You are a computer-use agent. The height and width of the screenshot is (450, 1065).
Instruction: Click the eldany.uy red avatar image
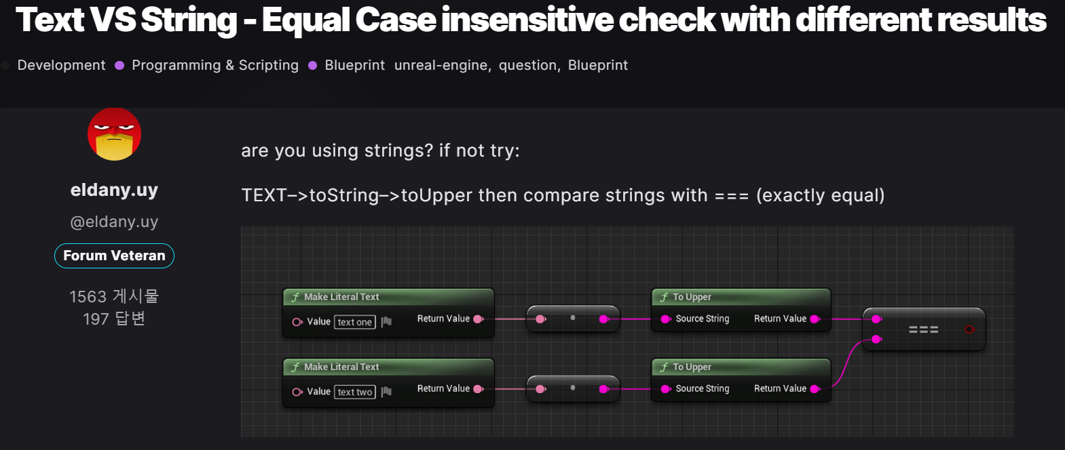tap(114, 134)
